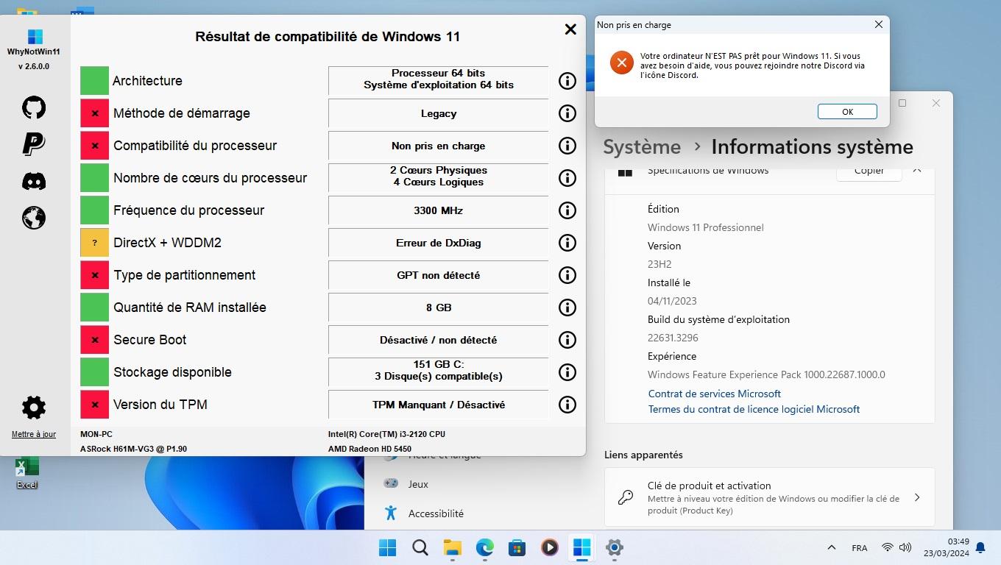The height and width of the screenshot is (565, 1001).
Task: Open Wi-Fi network tray icon
Action: click(x=888, y=548)
